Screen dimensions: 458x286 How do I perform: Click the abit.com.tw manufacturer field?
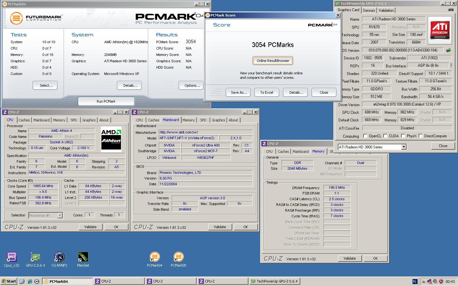pos(205,132)
